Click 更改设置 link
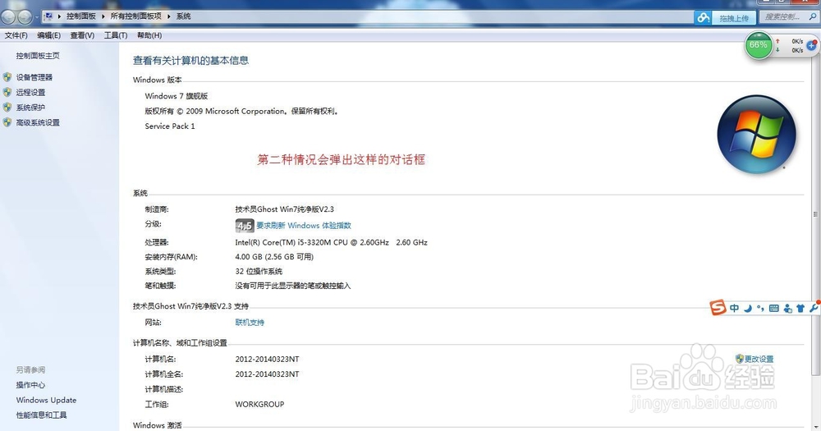Viewport: 821px width, 431px height. pos(759,360)
